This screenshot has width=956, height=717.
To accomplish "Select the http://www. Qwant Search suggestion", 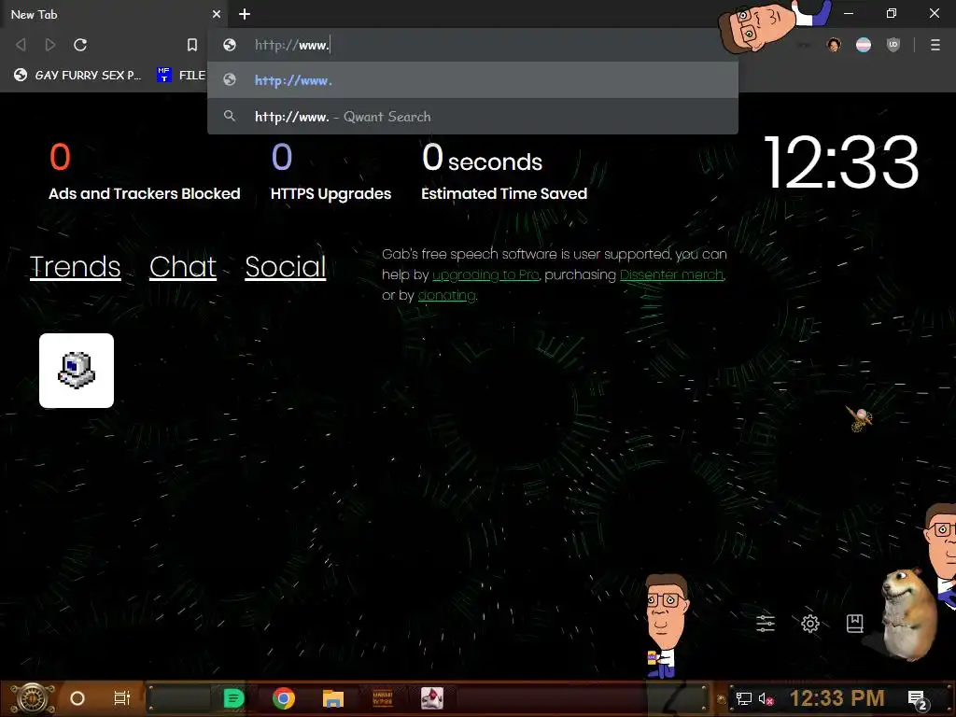I will pos(472,116).
